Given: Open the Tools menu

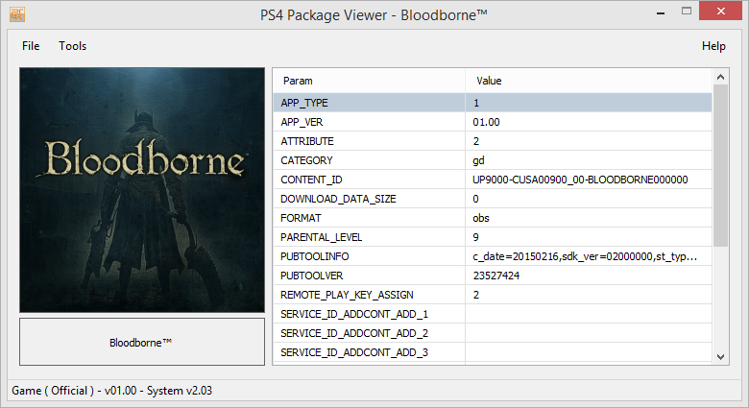Looking at the screenshot, I should [72, 46].
